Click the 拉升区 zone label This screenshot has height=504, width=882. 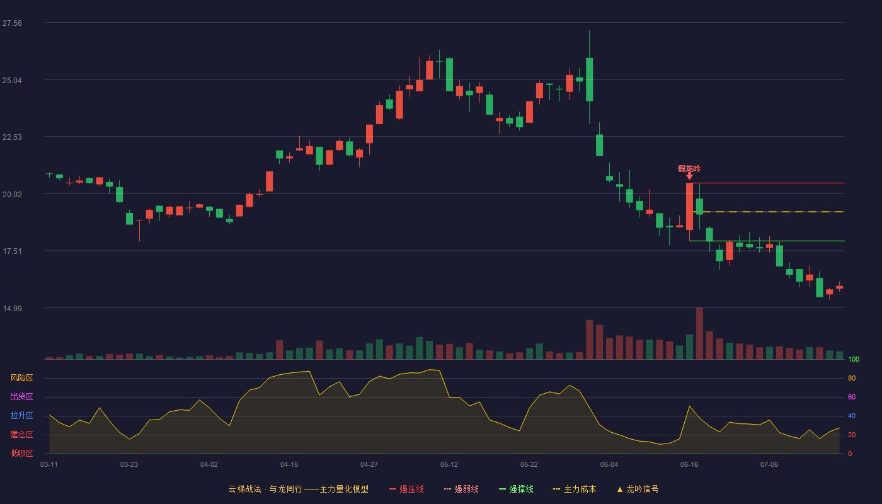pyautogui.click(x=21, y=416)
